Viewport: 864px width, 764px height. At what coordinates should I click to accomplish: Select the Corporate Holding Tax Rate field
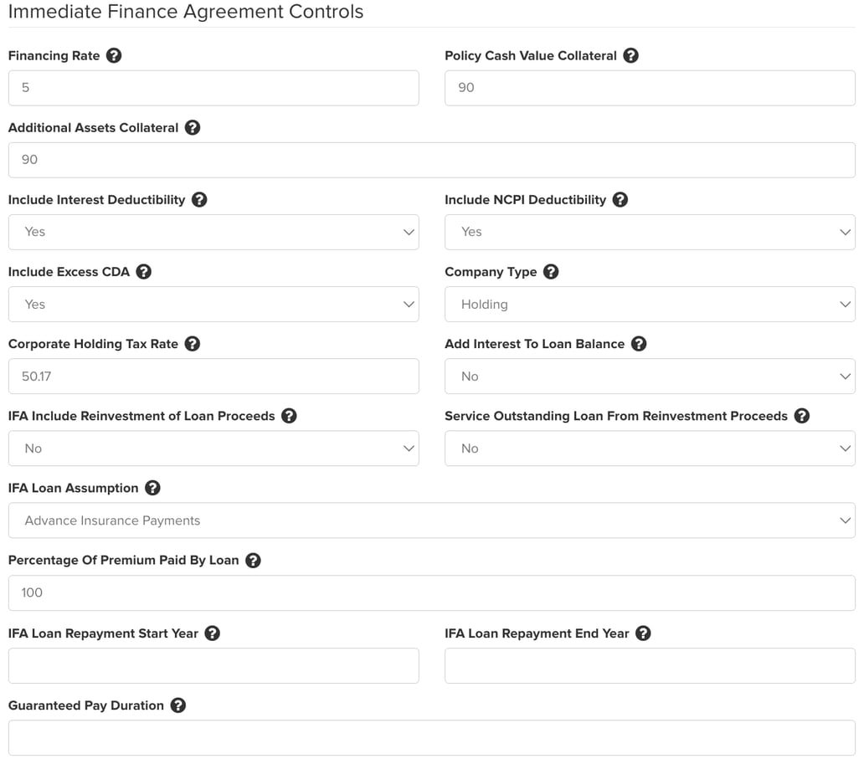pyautogui.click(x=213, y=376)
